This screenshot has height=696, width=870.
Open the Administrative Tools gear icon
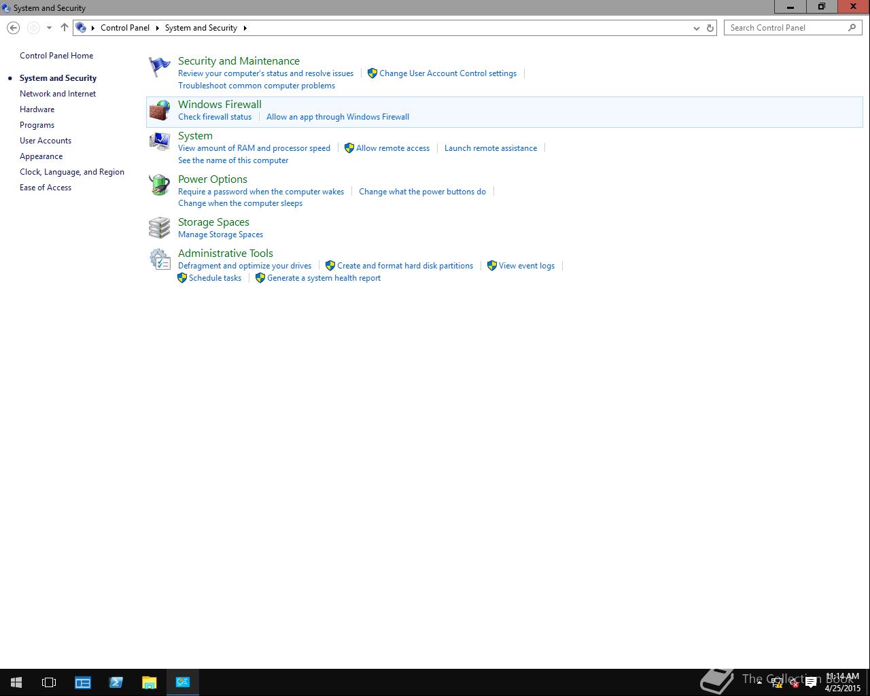point(160,259)
